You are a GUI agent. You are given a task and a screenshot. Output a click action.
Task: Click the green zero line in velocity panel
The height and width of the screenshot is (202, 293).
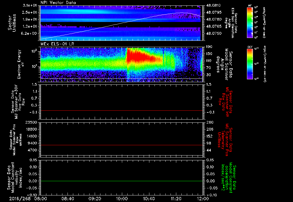[121, 181]
